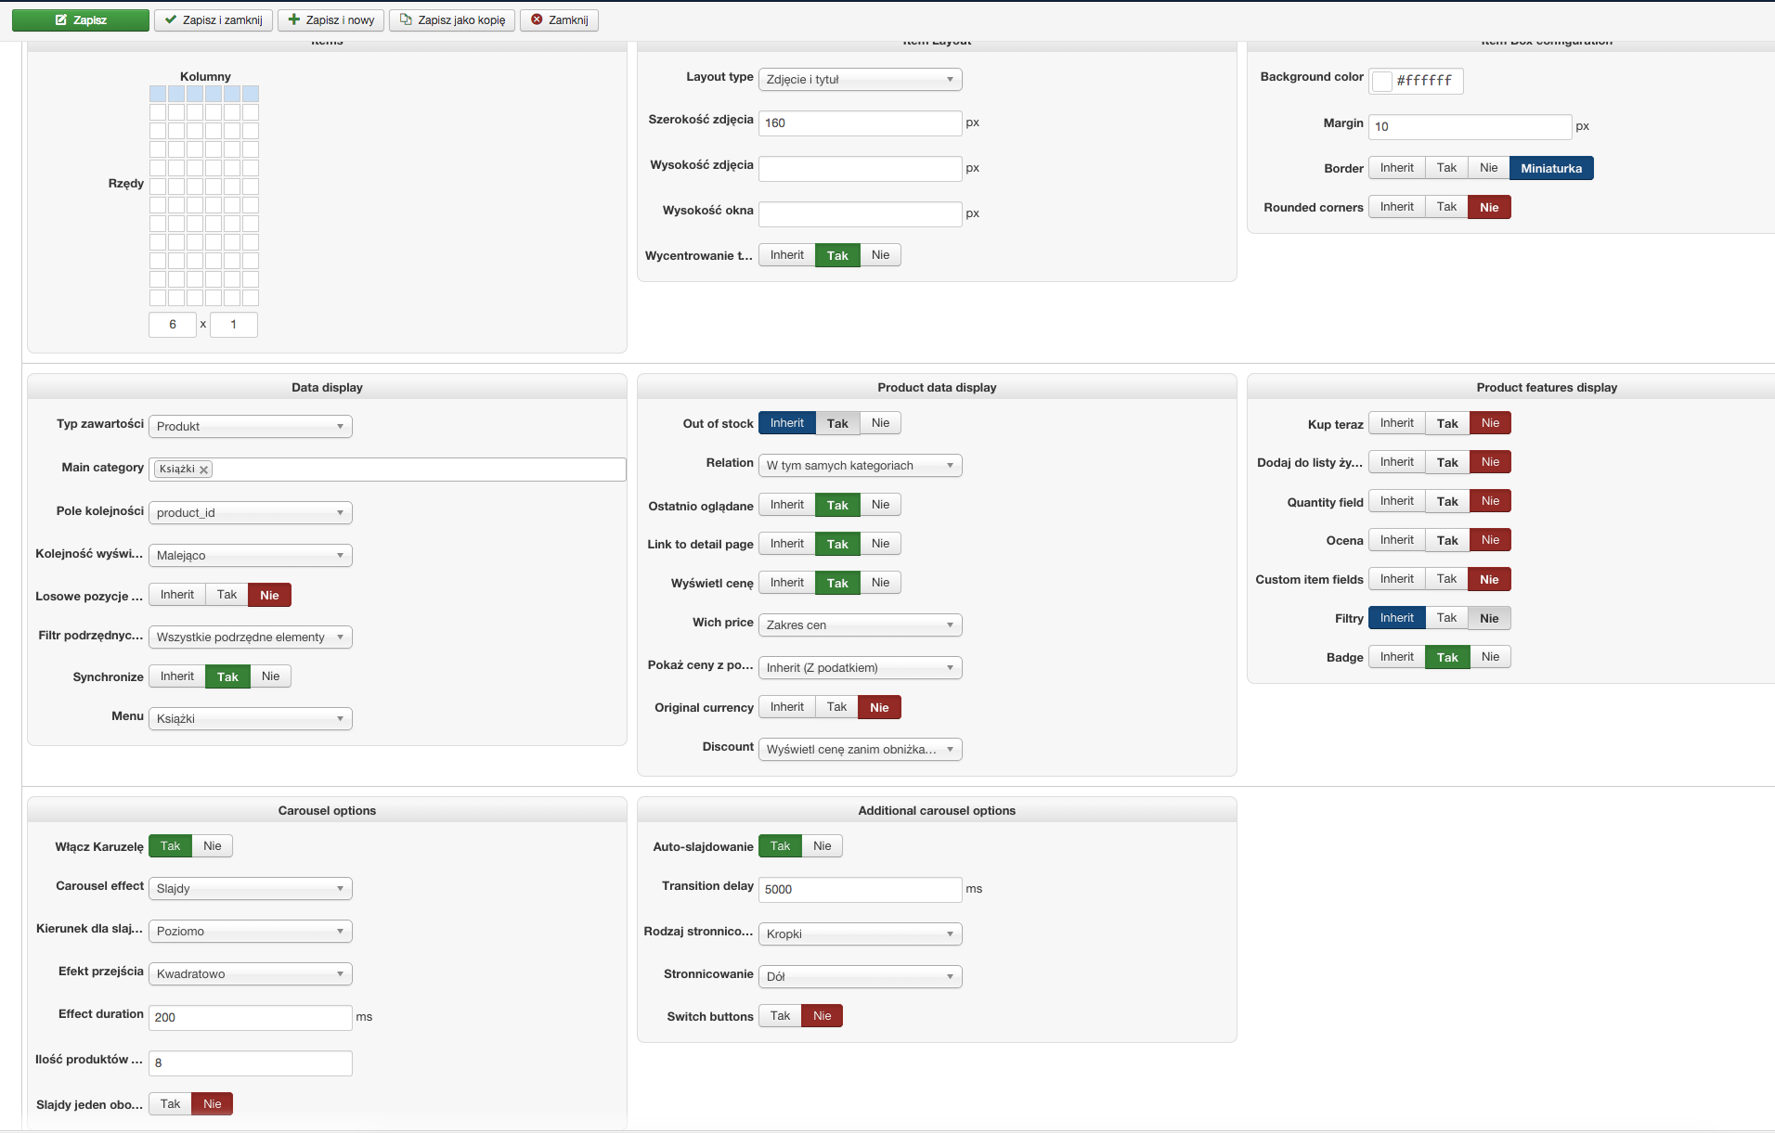Set Wycentrowanie to Nie
Image resolution: width=1775 pixels, height=1133 pixels.
[x=880, y=255]
